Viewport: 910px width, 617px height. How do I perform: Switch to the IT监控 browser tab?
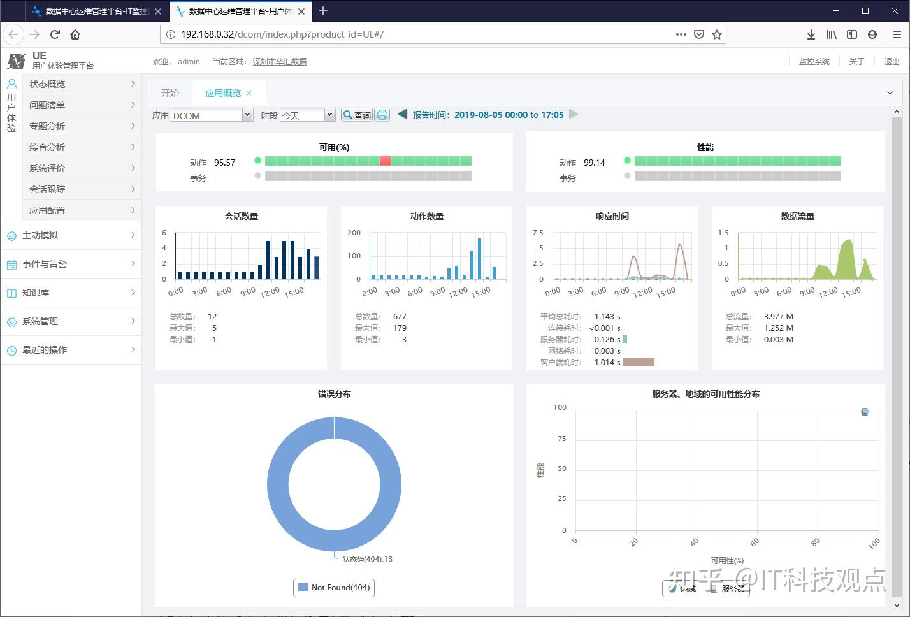(x=97, y=11)
